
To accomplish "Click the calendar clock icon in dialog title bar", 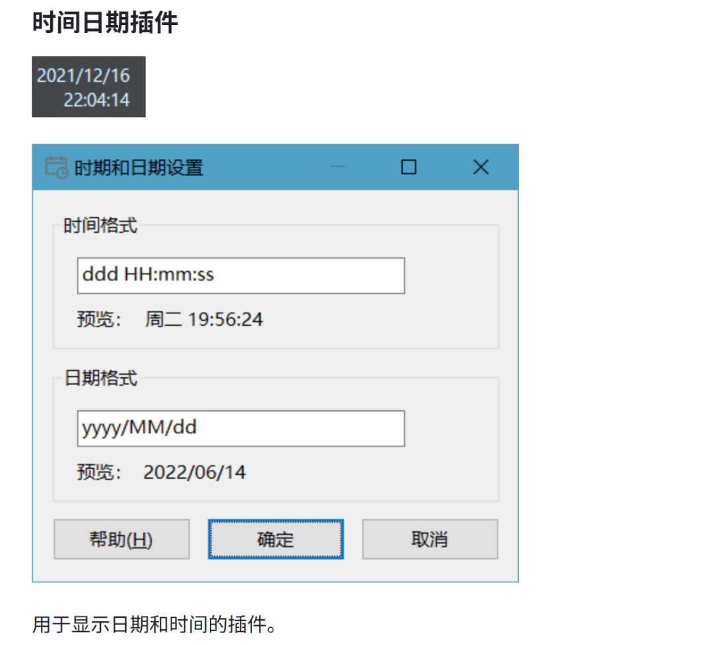I will coord(56,168).
